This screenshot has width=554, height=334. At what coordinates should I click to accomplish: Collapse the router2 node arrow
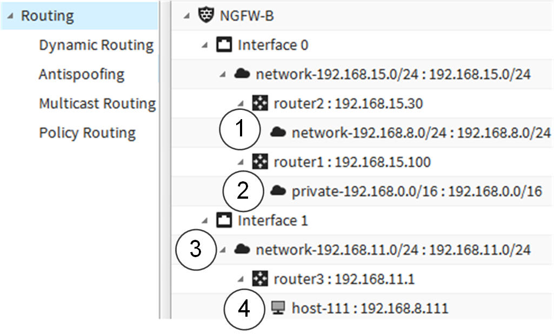pyautogui.click(x=241, y=104)
